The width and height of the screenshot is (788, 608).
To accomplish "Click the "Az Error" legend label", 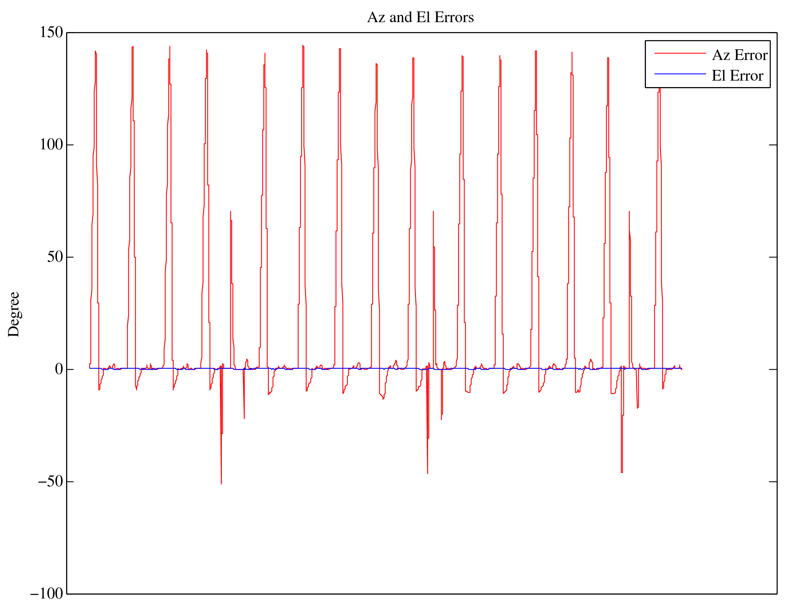I will 740,55.
